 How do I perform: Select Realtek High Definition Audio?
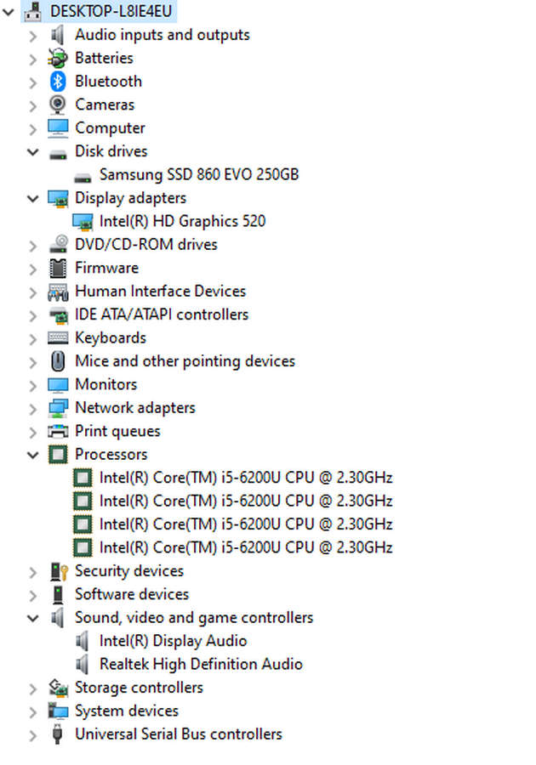pos(202,664)
